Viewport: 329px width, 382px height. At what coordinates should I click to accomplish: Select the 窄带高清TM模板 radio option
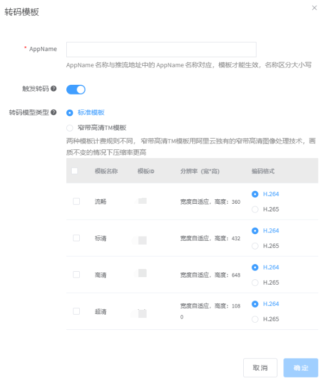(x=69, y=128)
